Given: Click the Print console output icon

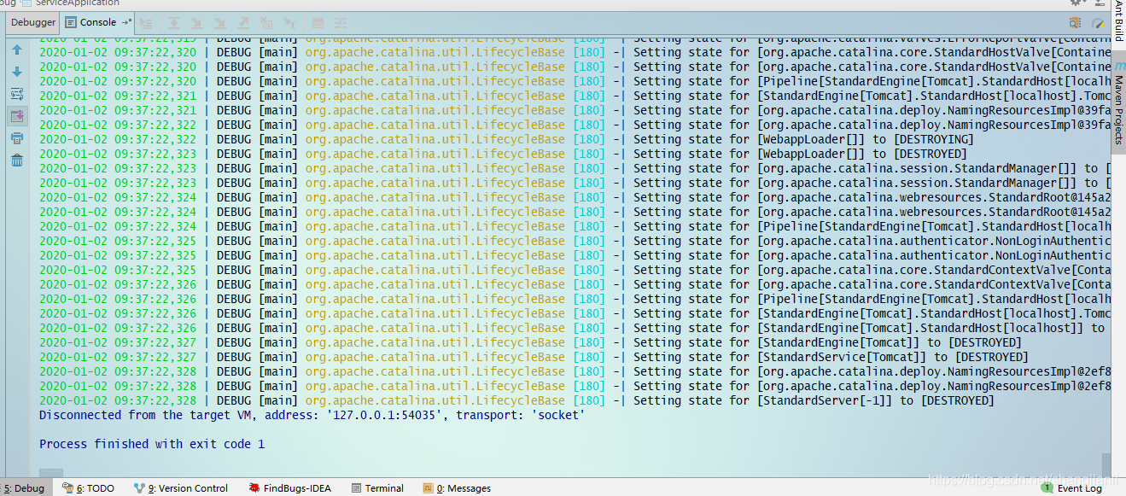Looking at the screenshot, I should [17, 137].
